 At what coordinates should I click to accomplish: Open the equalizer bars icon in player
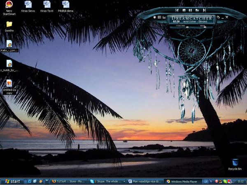click(x=164, y=17)
